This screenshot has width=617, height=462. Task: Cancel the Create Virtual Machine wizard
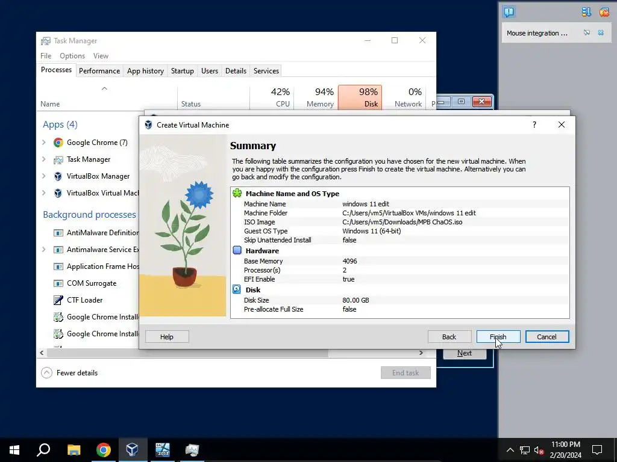point(547,337)
